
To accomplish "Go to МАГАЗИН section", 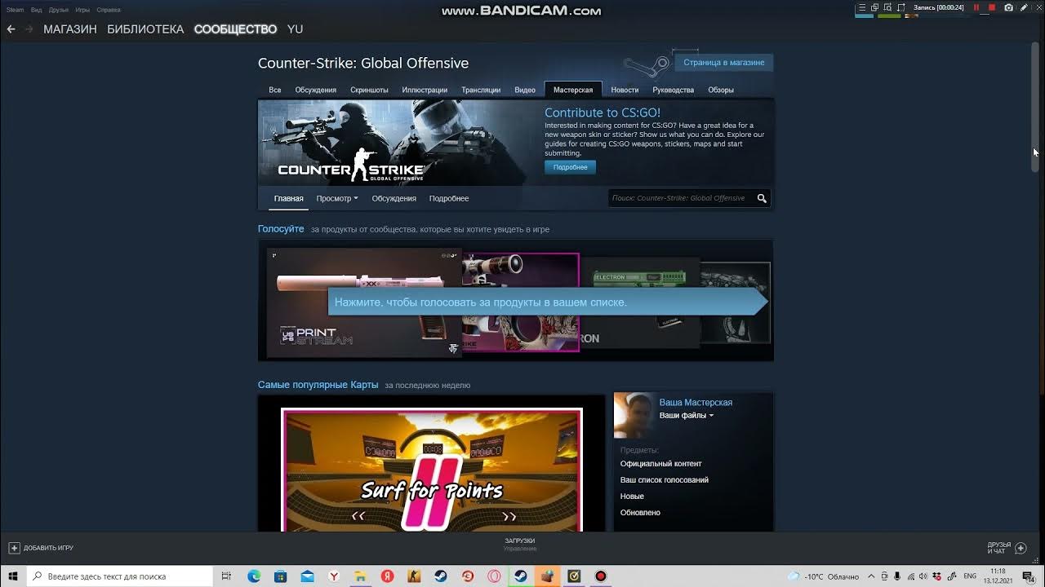I will coord(70,29).
